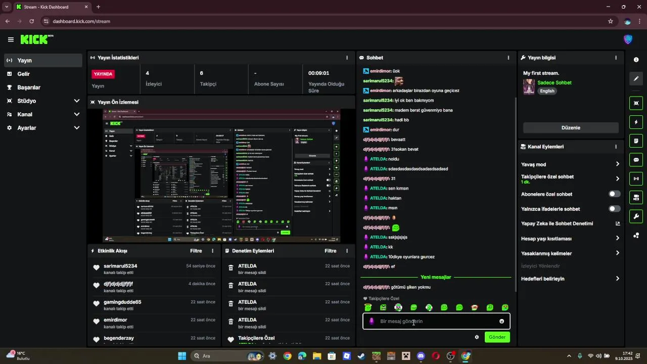Toggle Abonelere özel sohbet switch
This screenshot has height=364, width=647.
[x=614, y=194]
